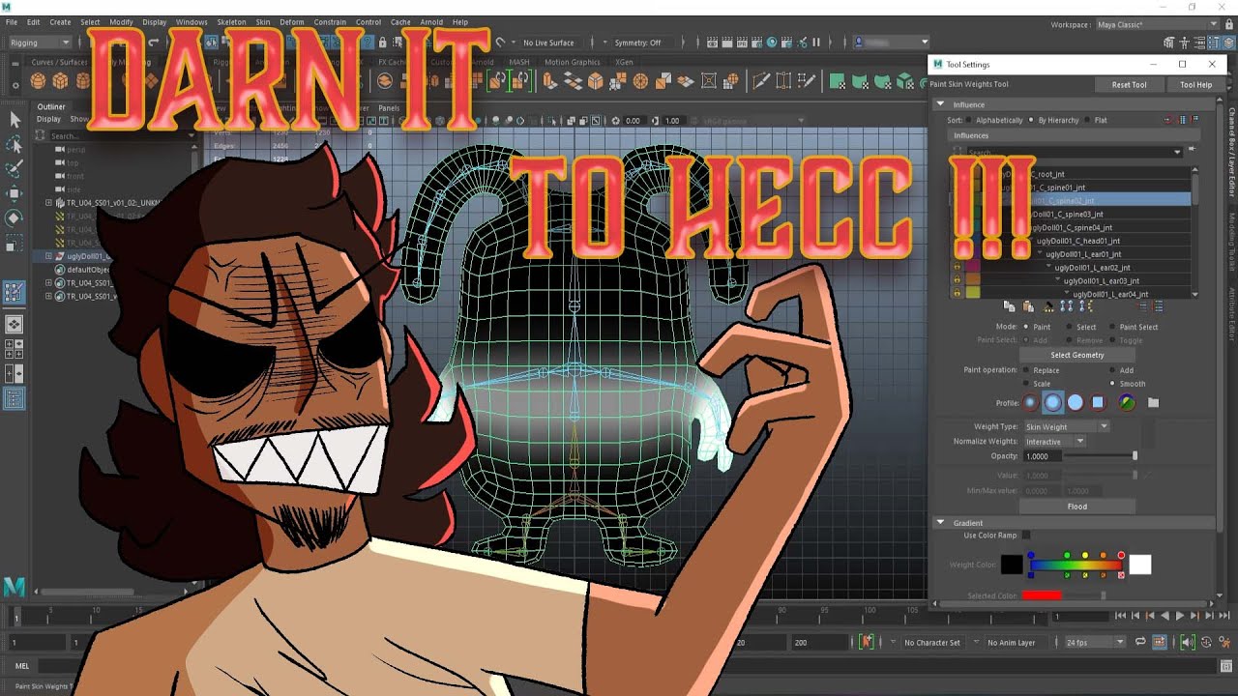
Task: Set Paint operation to Scale
Action: (x=1025, y=384)
